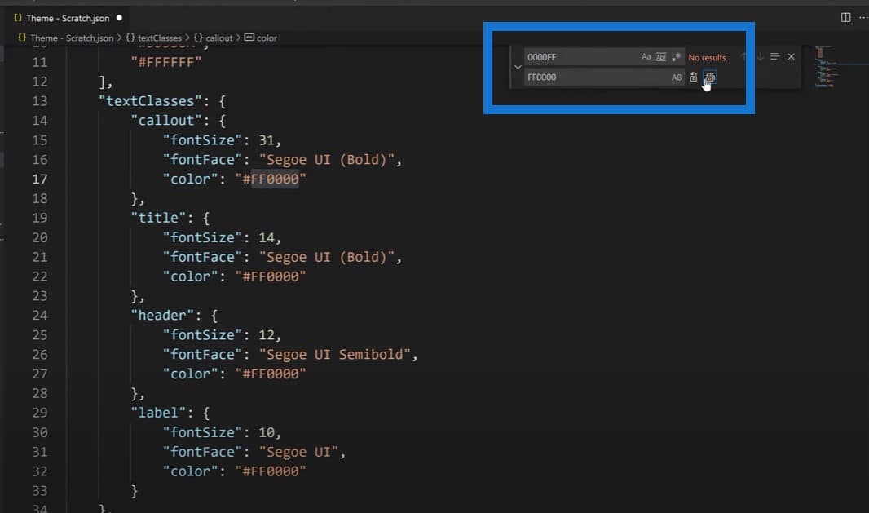Click line number 13 in gutter
The image size is (869, 513).
point(39,101)
